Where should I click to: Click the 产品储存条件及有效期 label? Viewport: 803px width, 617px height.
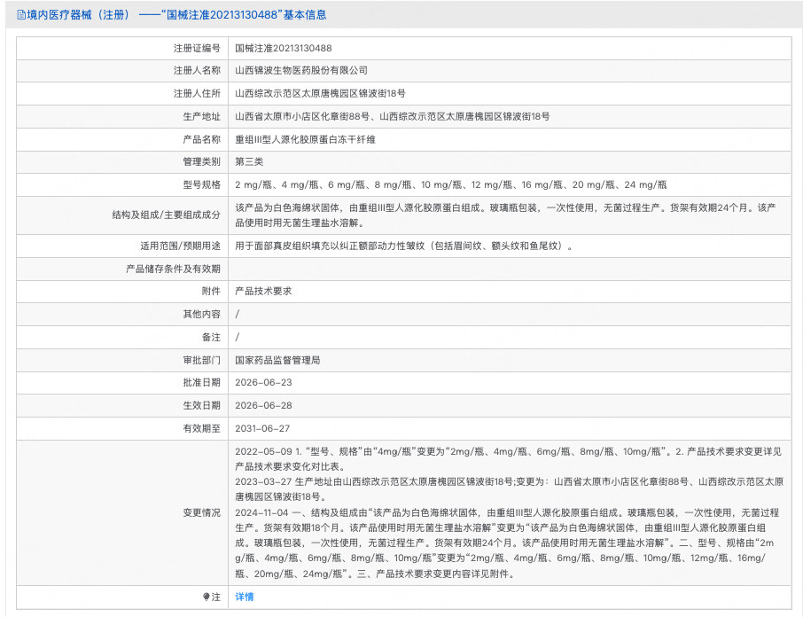[173, 269]
